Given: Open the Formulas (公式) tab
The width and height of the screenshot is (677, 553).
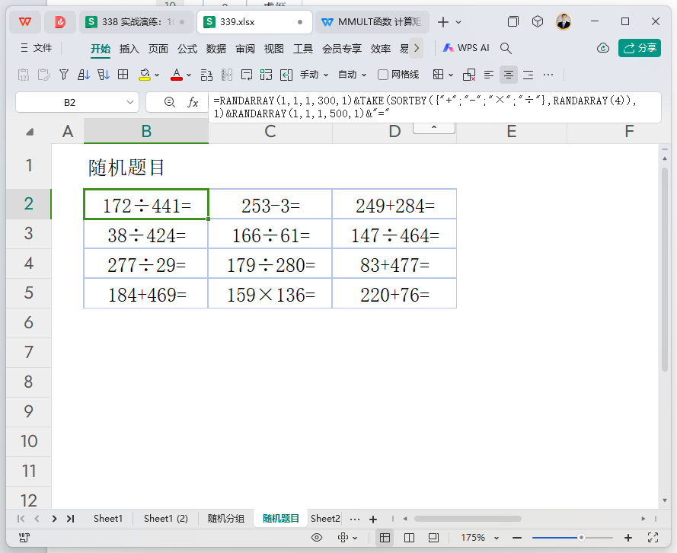Looking at the screenshot, I should click(187, 49).
